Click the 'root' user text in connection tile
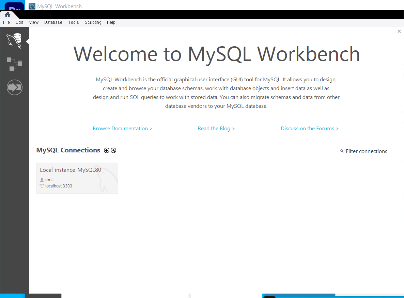Viewport: 404px width, 298px height. (x=49, y=180)
